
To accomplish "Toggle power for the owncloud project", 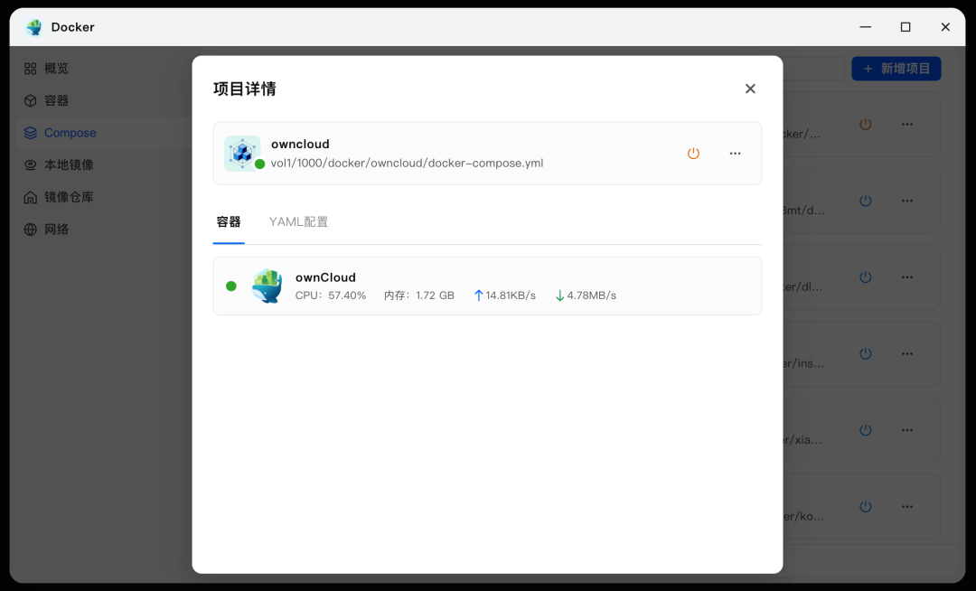I will 693,153.
